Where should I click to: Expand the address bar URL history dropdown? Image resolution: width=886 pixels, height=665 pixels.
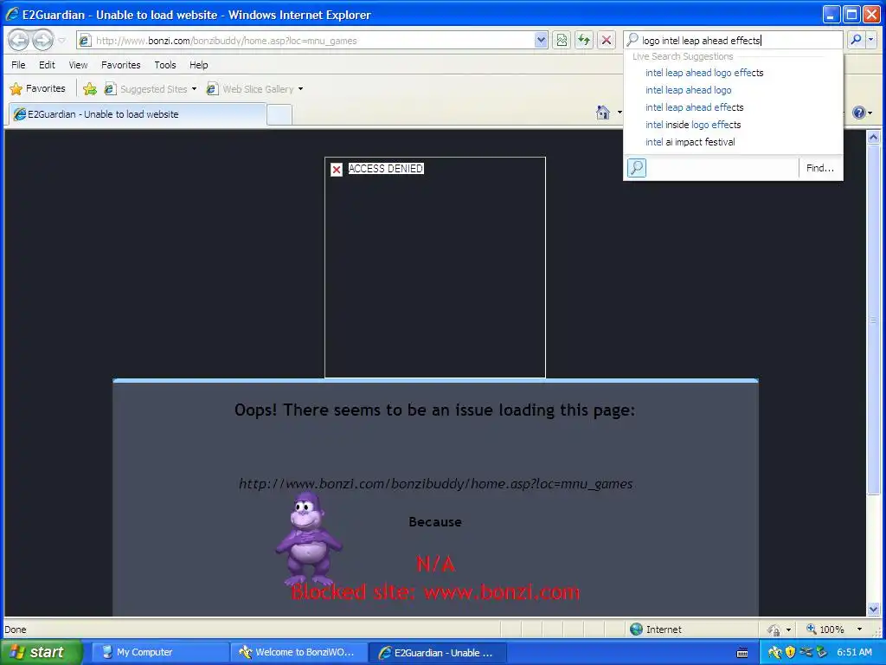tap(541, 40)
